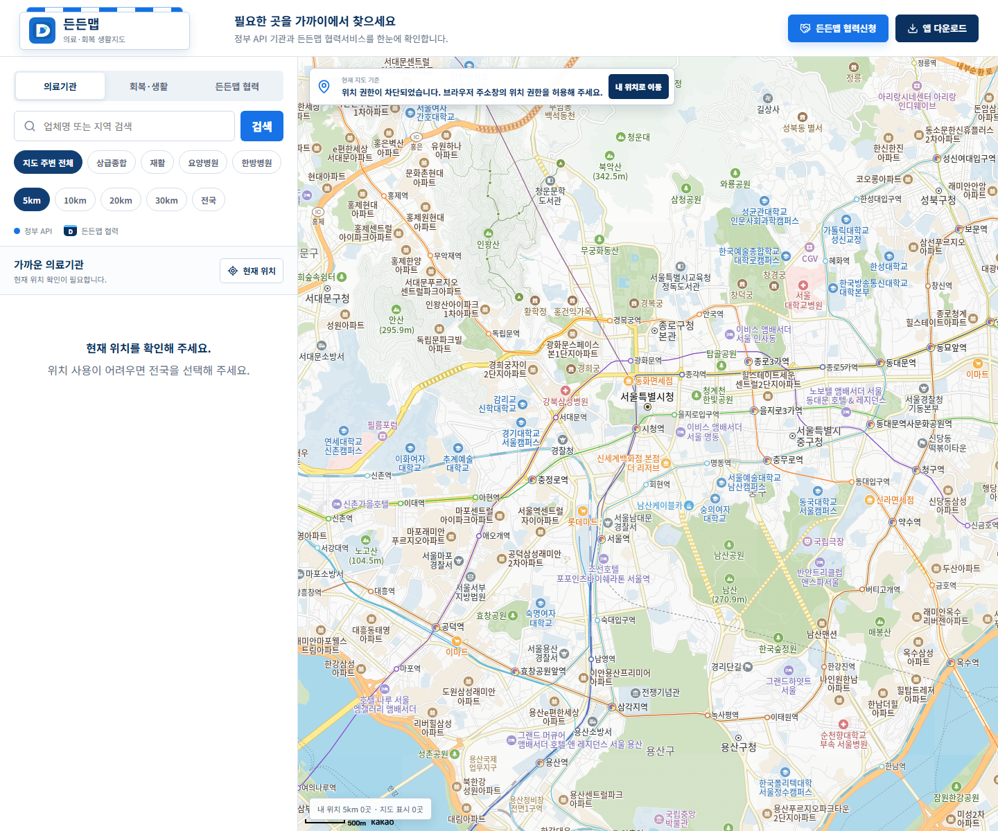Click the 서울 대학교병원 hospital marker

point(803,285)
